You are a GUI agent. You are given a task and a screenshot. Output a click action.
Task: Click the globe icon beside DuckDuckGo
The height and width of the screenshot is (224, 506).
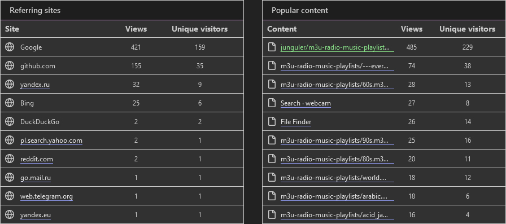coord(10,121)
